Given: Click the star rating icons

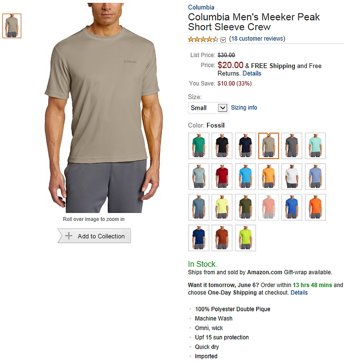Looking at the screenshot, I should click(x=203, y=39).
